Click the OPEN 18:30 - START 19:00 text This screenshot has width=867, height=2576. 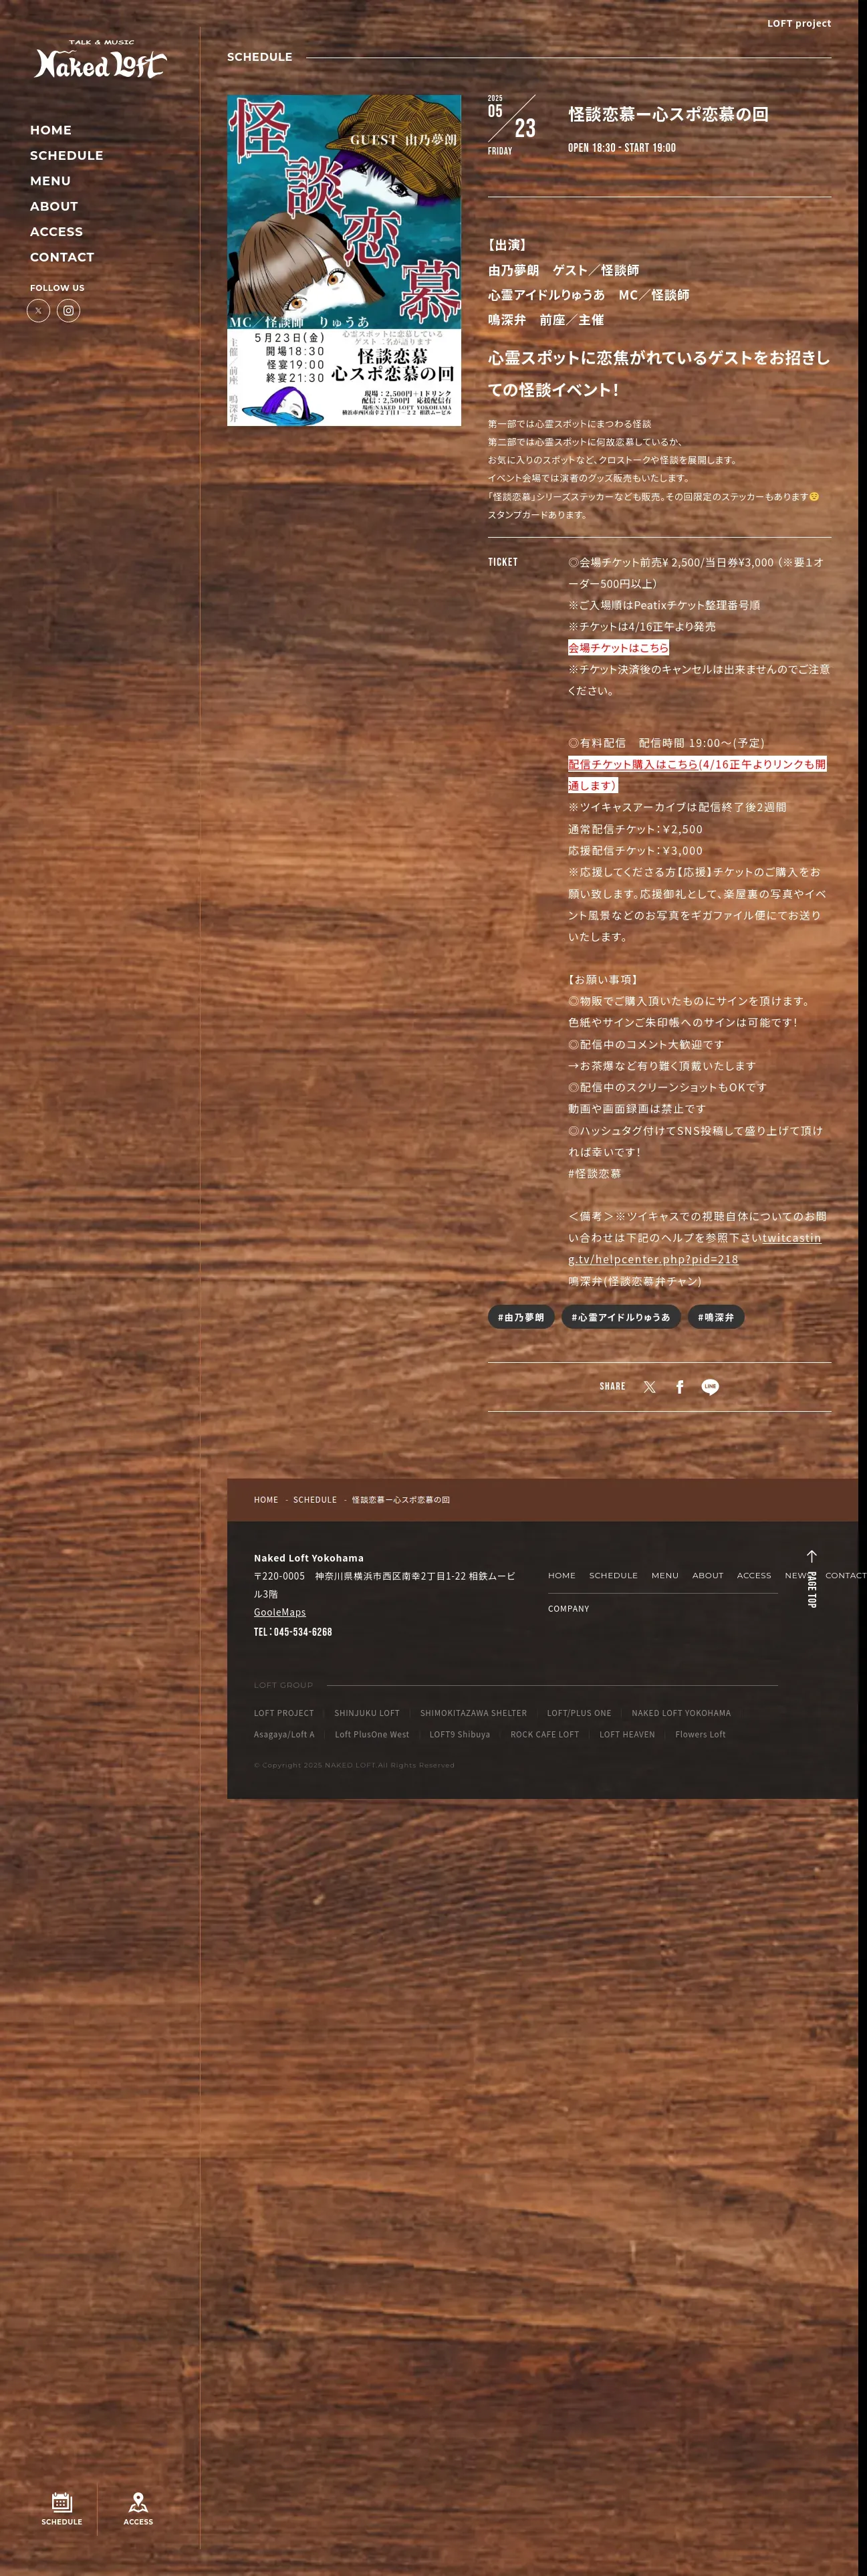click(x=622, y=148)
